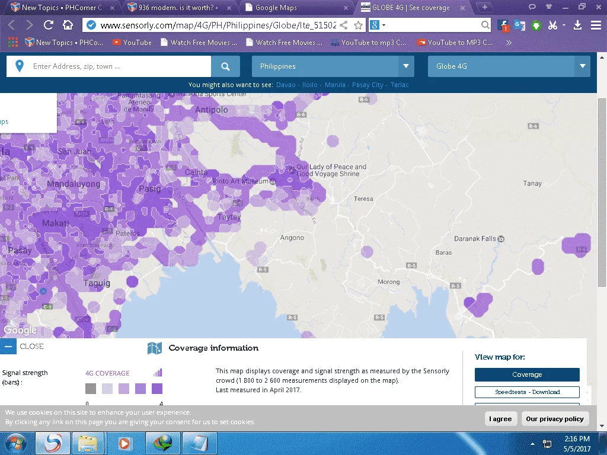This screenshot has height=455, width=607.
Task: Open the Globe 4G network dropdown
Action: 509,66
